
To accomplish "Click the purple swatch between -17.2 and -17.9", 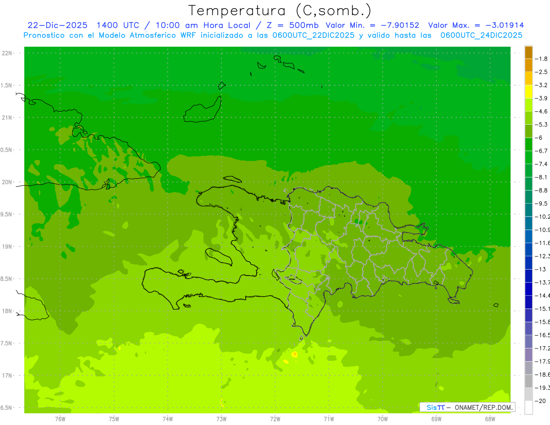I will pos(528,355).
